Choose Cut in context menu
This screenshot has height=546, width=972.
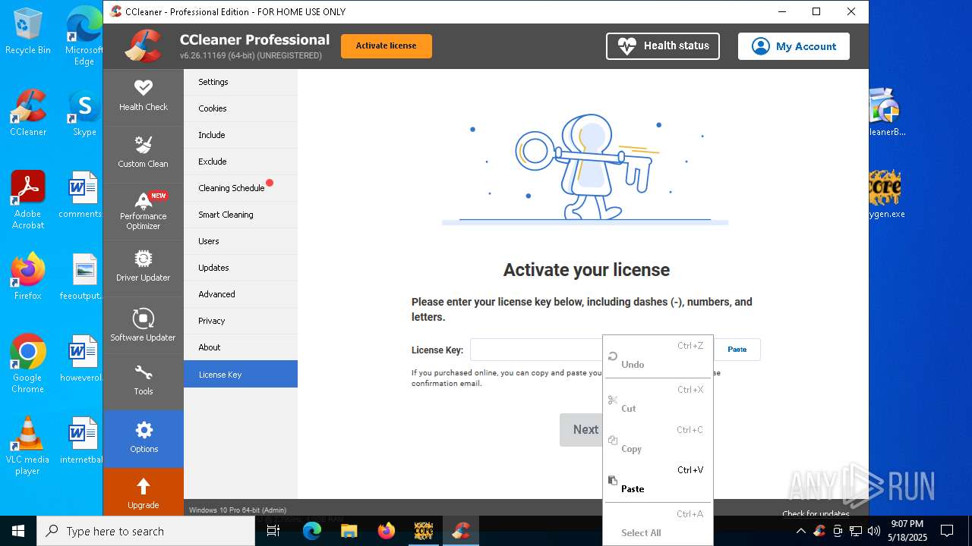click(x=658, y=400)
